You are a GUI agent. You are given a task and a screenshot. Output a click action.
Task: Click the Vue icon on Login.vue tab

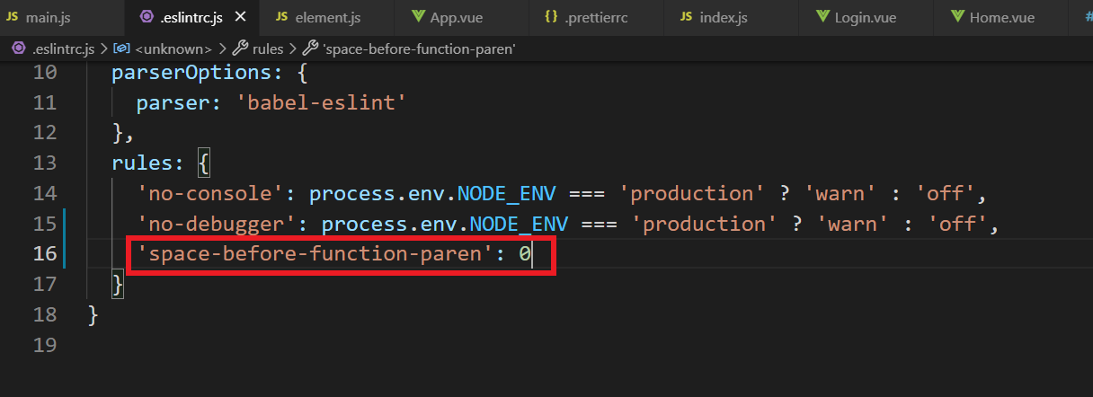[822, 18]
